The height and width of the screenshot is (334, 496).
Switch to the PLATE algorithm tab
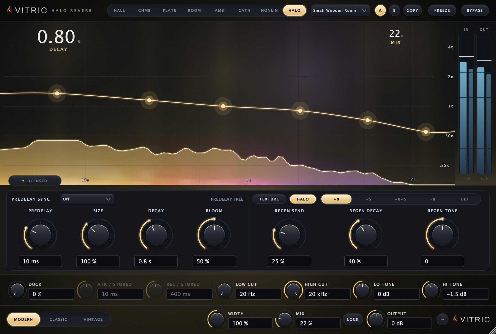tap(169, 11)
